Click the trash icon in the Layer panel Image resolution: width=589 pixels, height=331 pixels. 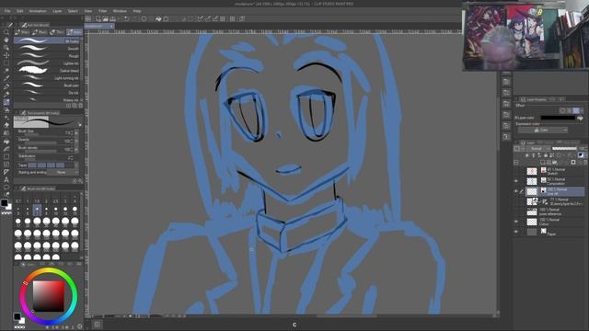click(x=585, y=162)
